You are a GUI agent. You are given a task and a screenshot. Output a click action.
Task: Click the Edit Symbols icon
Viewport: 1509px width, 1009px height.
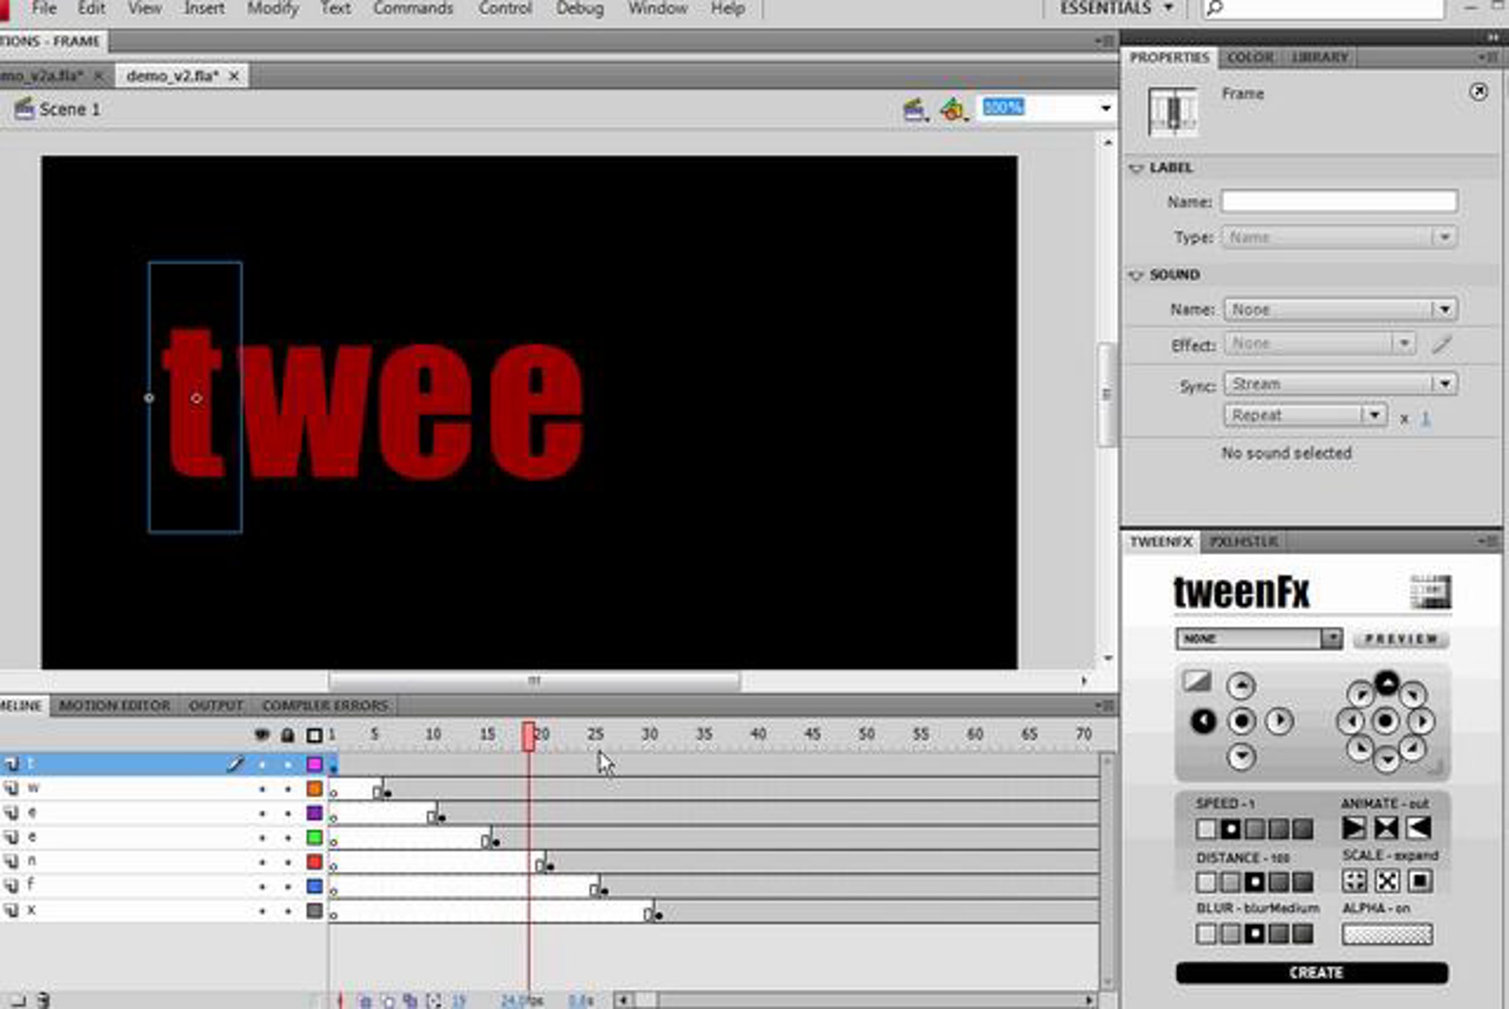(x=953, y=109)
